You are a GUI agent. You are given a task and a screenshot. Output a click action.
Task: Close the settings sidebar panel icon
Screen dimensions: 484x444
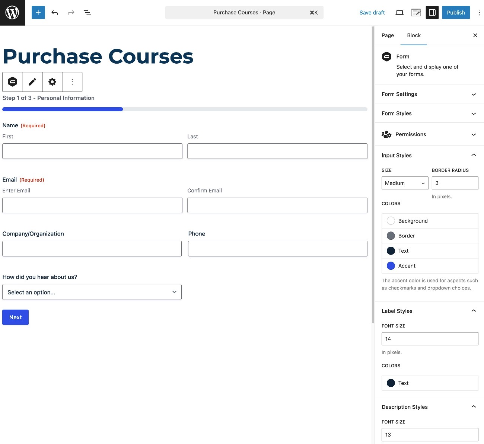click(x=475, y=35)
